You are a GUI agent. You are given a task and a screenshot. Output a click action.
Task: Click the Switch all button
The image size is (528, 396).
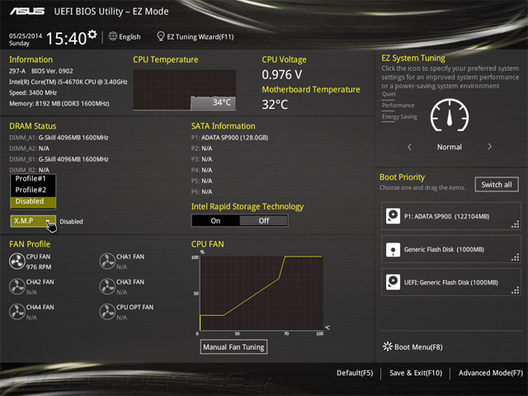[497, 185]
